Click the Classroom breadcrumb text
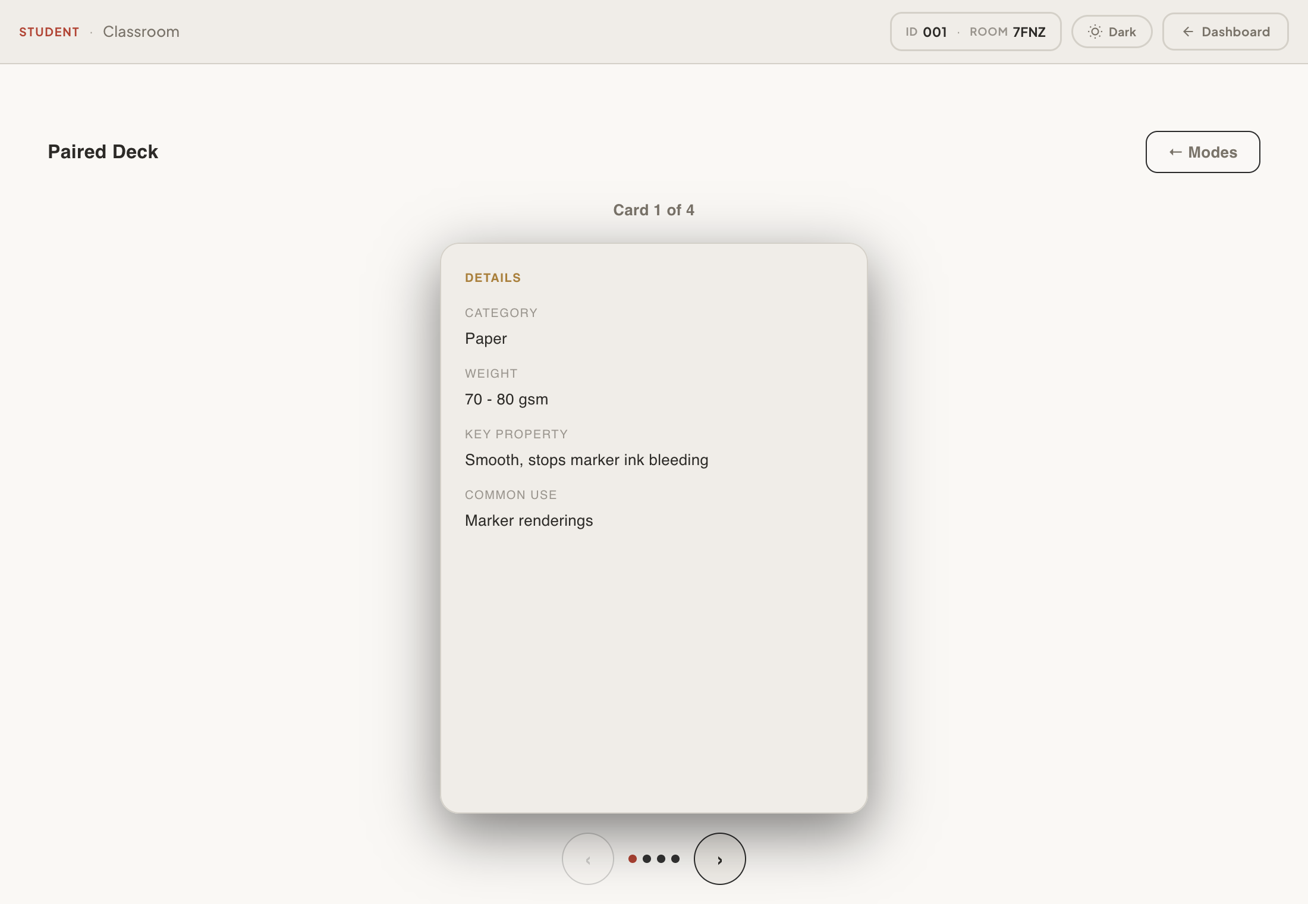Image resolution: width=1308 pixels, height=904 pixels. [141, 32]
